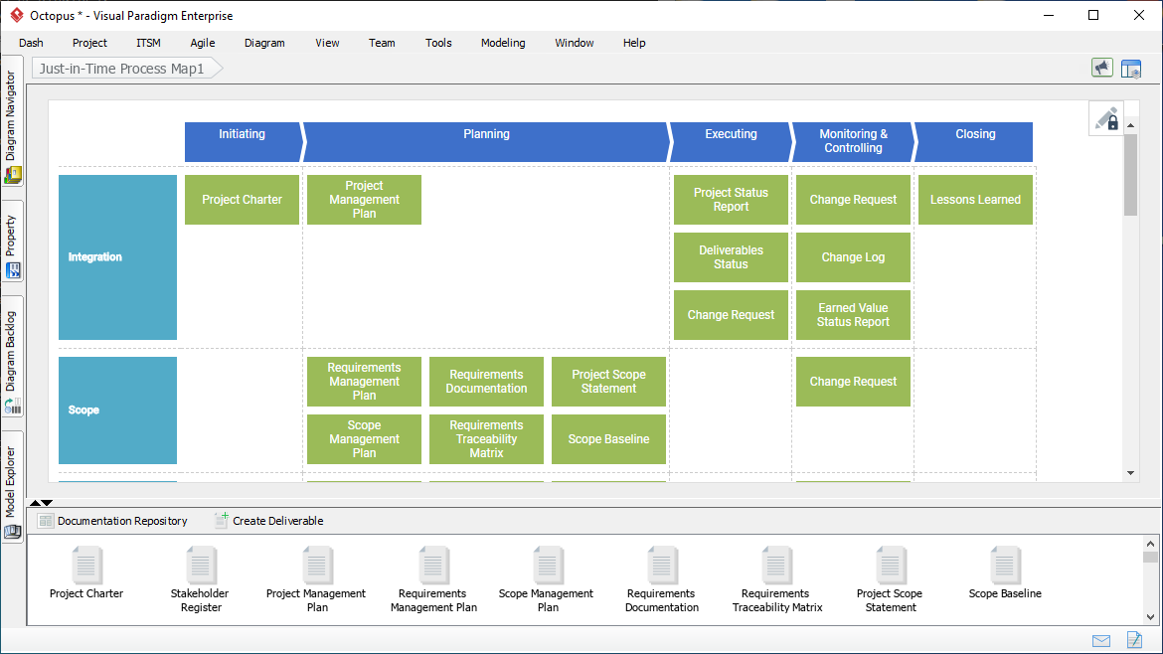Collapse bottom panel with up arrow
Viewport: 1163px width, 654px height.
[x=35, y=503]
